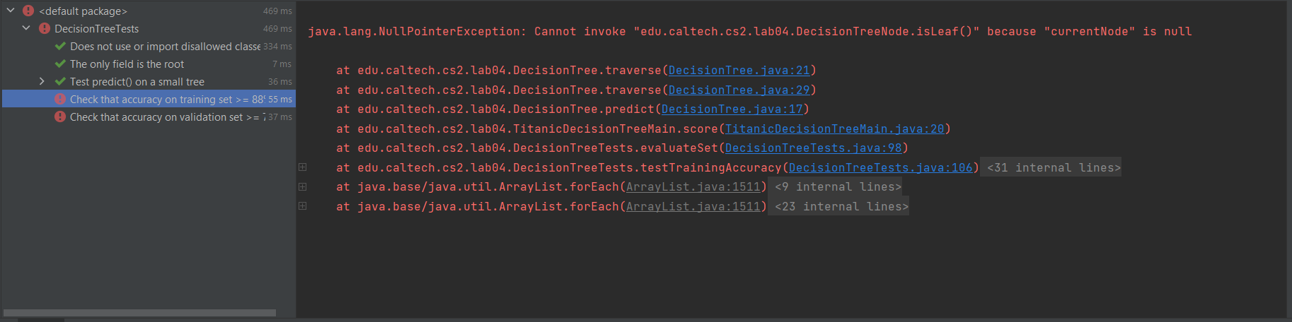Viewport: 1292px width, 322px height.
Task: Open the DecisionTree.java:21 link
Action: [739, 71]
